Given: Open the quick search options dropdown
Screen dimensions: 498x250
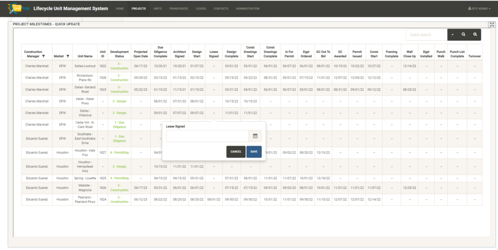Looking at the screenshot, I should click(452, 34).
